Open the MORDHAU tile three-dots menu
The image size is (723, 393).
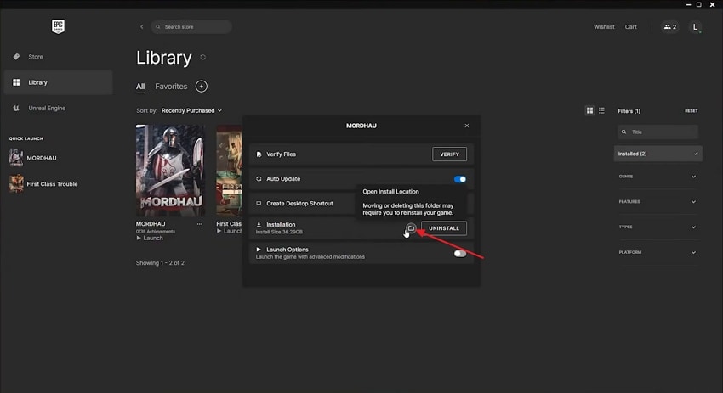coord(199,224)
